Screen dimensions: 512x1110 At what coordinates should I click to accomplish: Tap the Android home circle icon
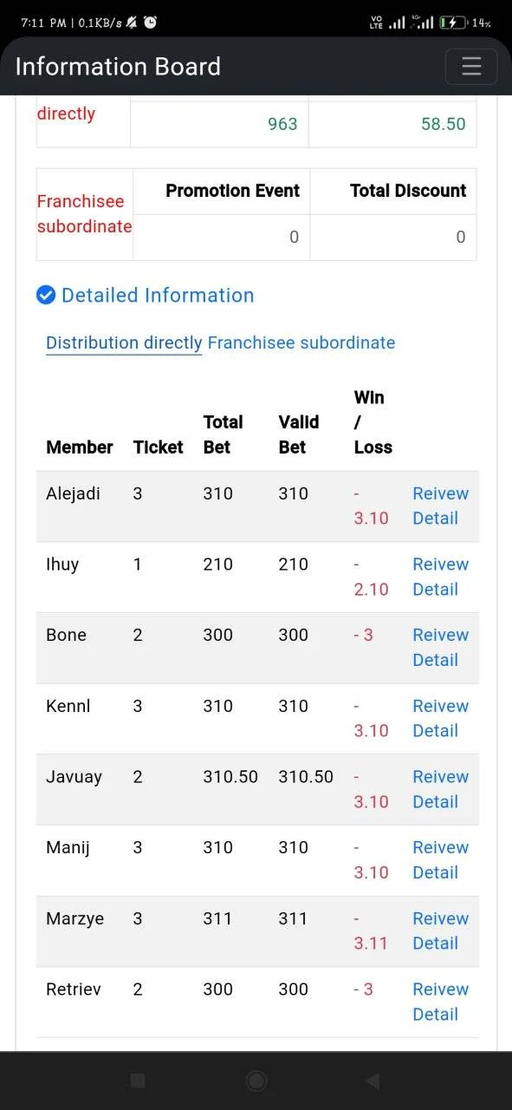point(256,1081)
